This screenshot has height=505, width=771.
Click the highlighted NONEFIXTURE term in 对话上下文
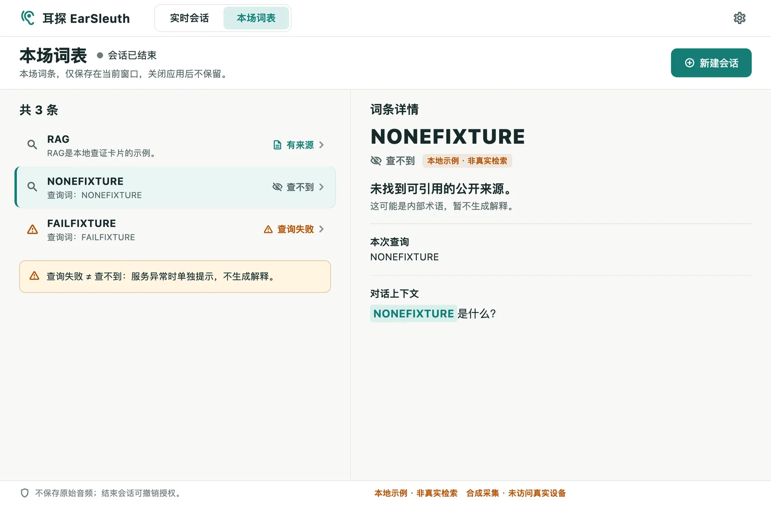coord(413,314)
